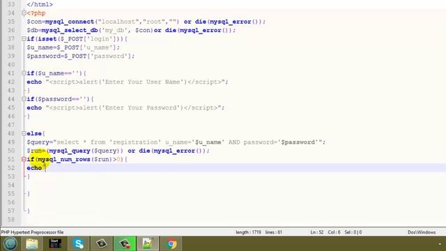Select line number 49 in the margin

[x=11, y=142]
